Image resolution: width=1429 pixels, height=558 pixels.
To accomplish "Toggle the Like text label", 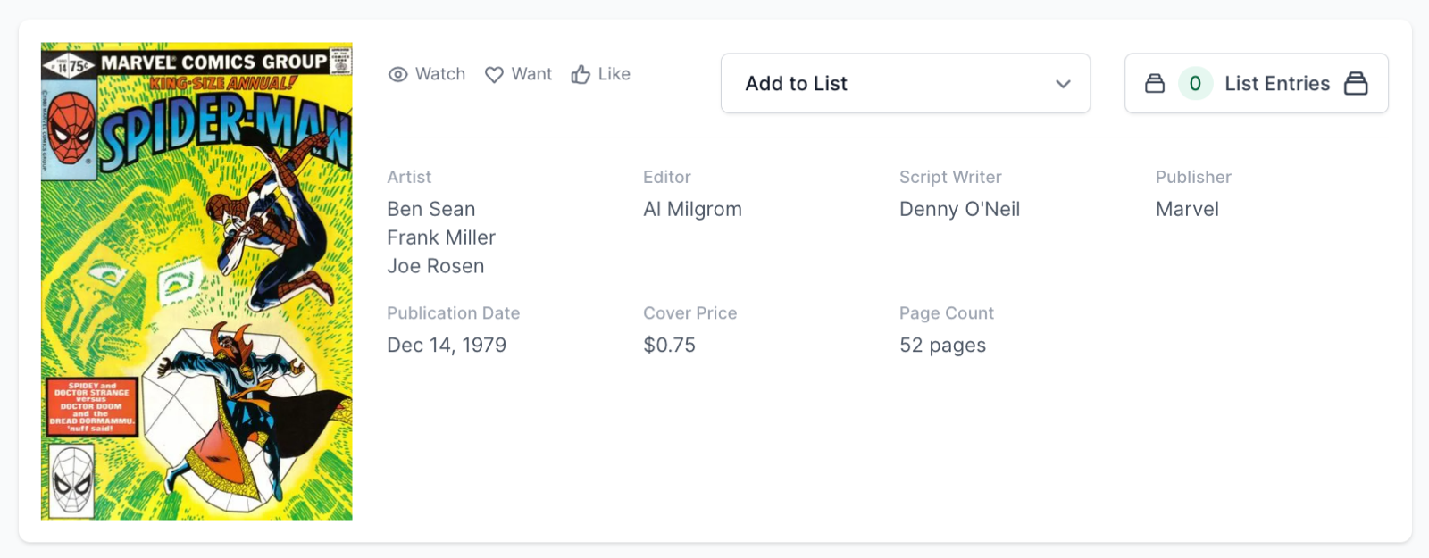I will point(614,74).
